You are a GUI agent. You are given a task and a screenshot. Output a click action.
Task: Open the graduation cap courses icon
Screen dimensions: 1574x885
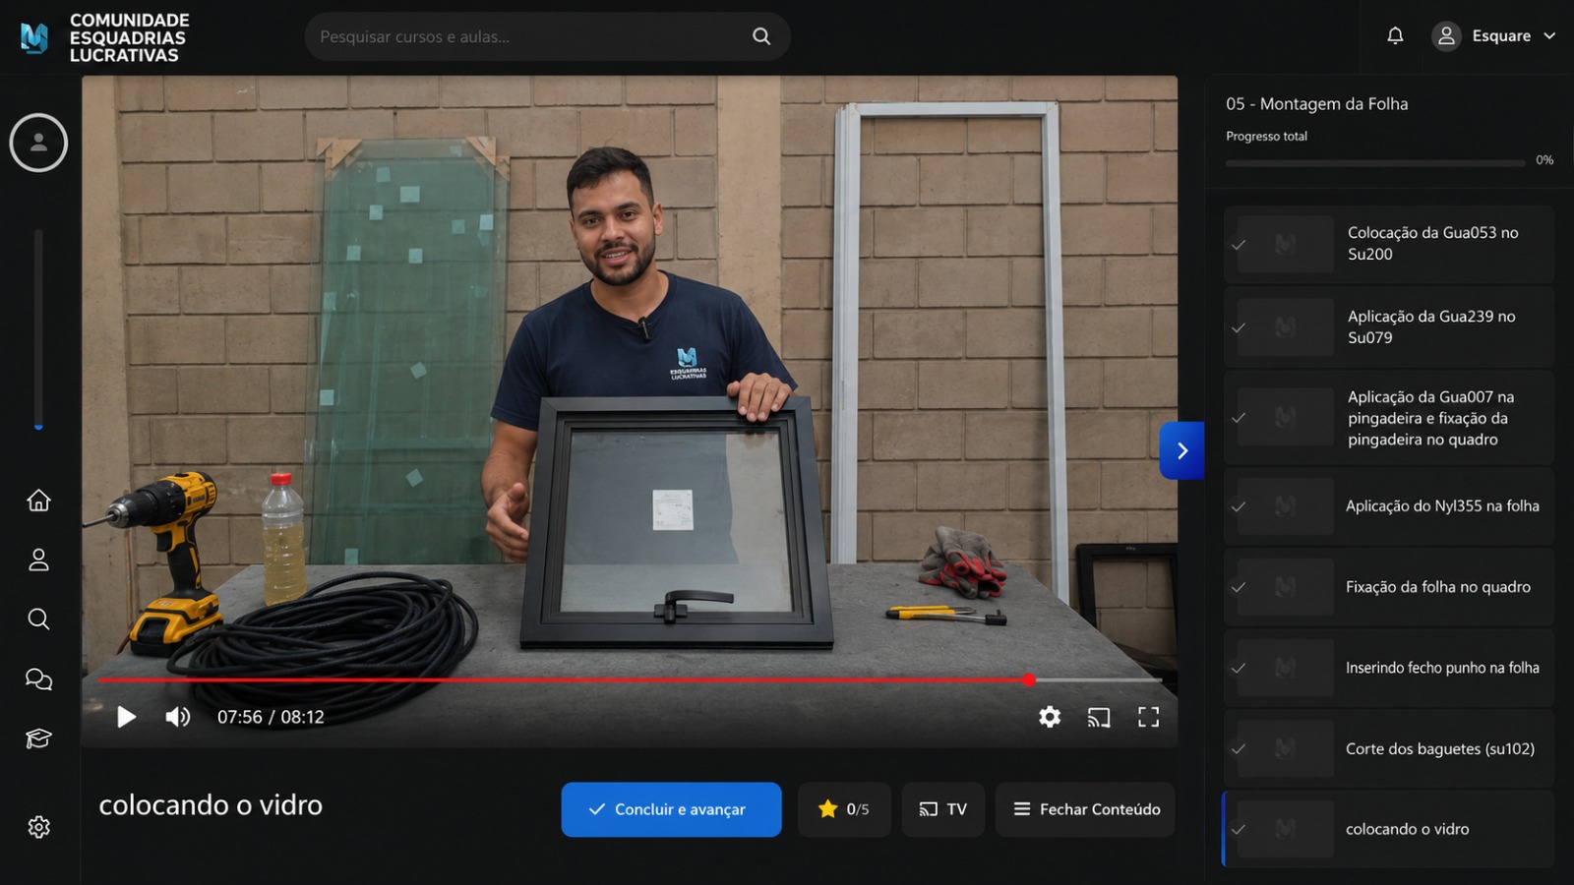click(38, 738)
